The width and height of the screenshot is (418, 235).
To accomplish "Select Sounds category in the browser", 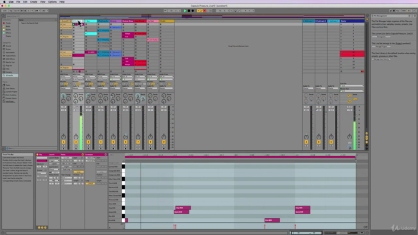I will [8, 46].
